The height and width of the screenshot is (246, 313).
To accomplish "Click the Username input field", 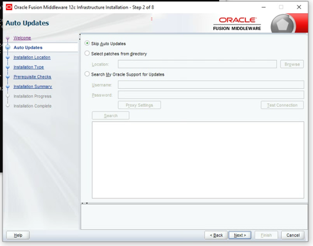I will point(211,85).
